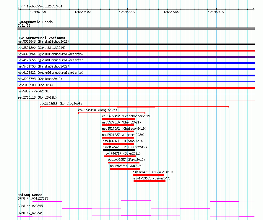Viewport: 263px width, 220px height.
Task: Open the GRM8|NM_000845 gene label
Action: (x=30, y=206)
